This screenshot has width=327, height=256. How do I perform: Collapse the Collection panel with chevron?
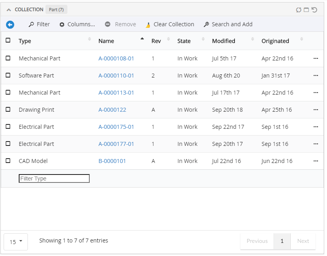click(x=9, y=10)
